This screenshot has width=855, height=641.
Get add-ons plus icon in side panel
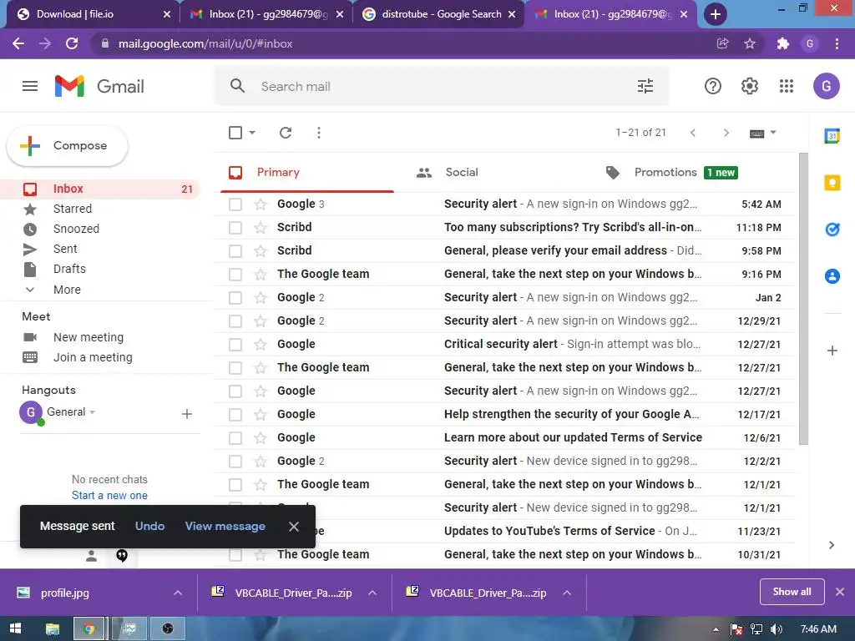(x=832, y=351)
